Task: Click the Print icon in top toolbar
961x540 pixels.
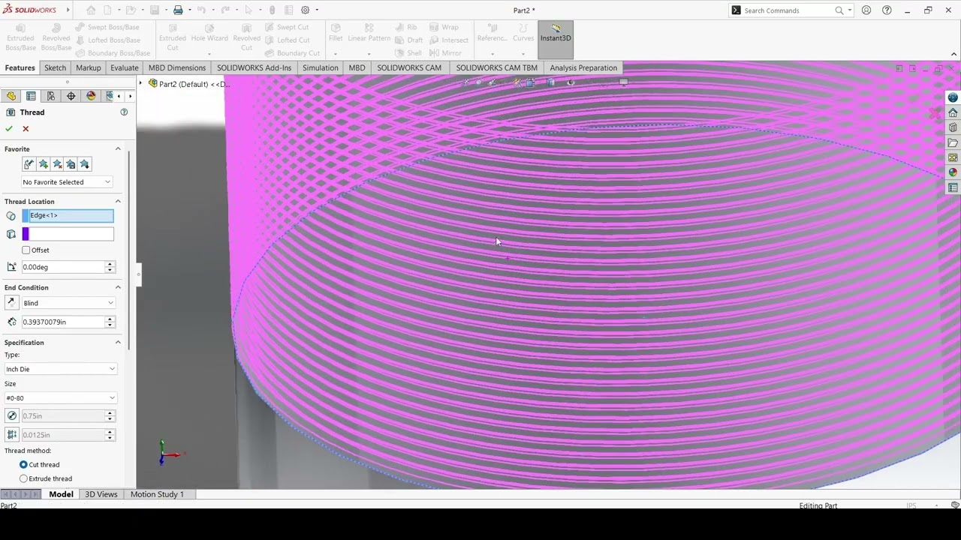Action: (178, 10)
